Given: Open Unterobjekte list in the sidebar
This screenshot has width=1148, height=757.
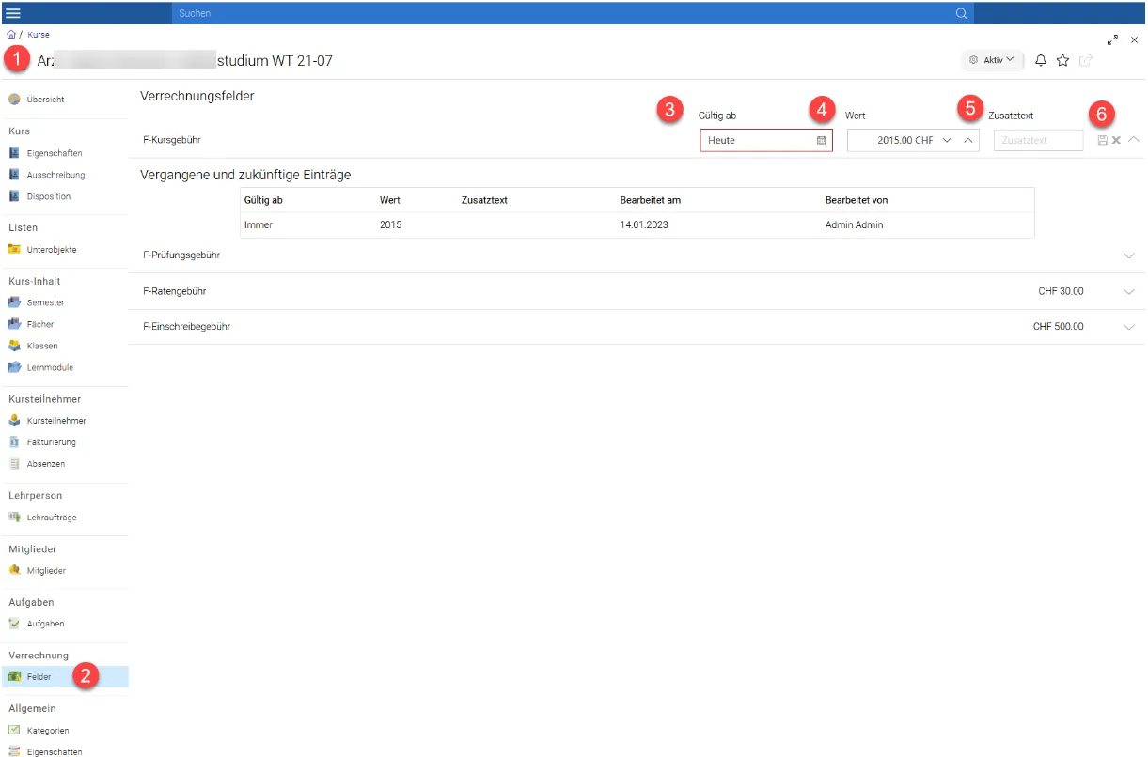Looking at the screenshot, I should (x=52, y=250).
